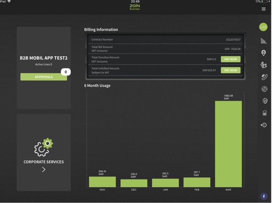Open the circular phone support icon
Viewport: 272px width, 203px height.
coord(264,89)
